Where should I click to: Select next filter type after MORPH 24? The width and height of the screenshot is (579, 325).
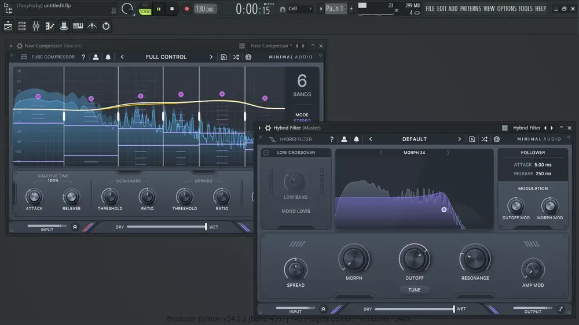pos(448,152)
